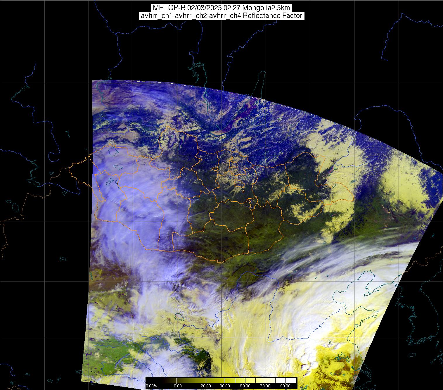The width and height of the screenshot is (443, 390).
Task: Click the 'METOP-B 02/03/2025 02:27 Mongolia2.5km' title
Action: 221,7
